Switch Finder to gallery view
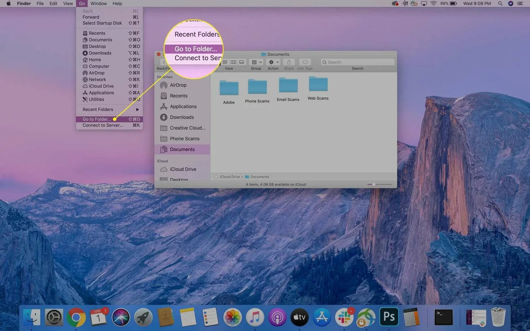The height and width of the screenshot is (331, 530). coord(242,62)
